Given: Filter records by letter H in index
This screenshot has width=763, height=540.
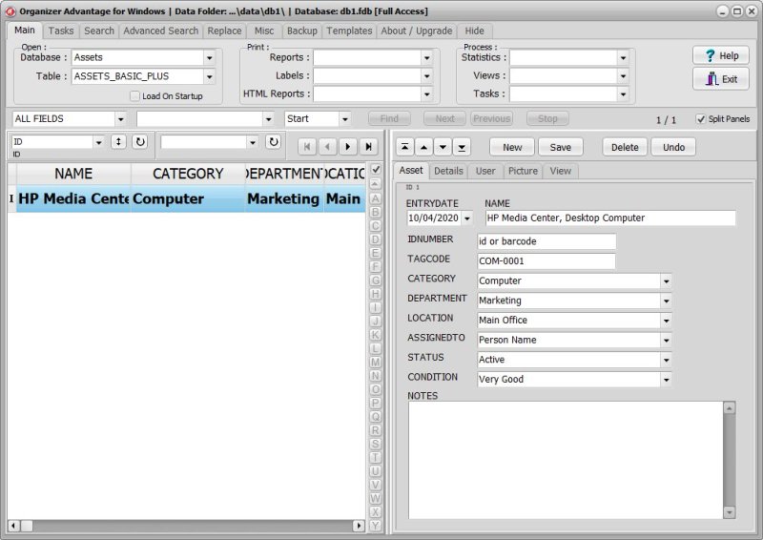Looking at the screenshot, I should click(375, 294).
